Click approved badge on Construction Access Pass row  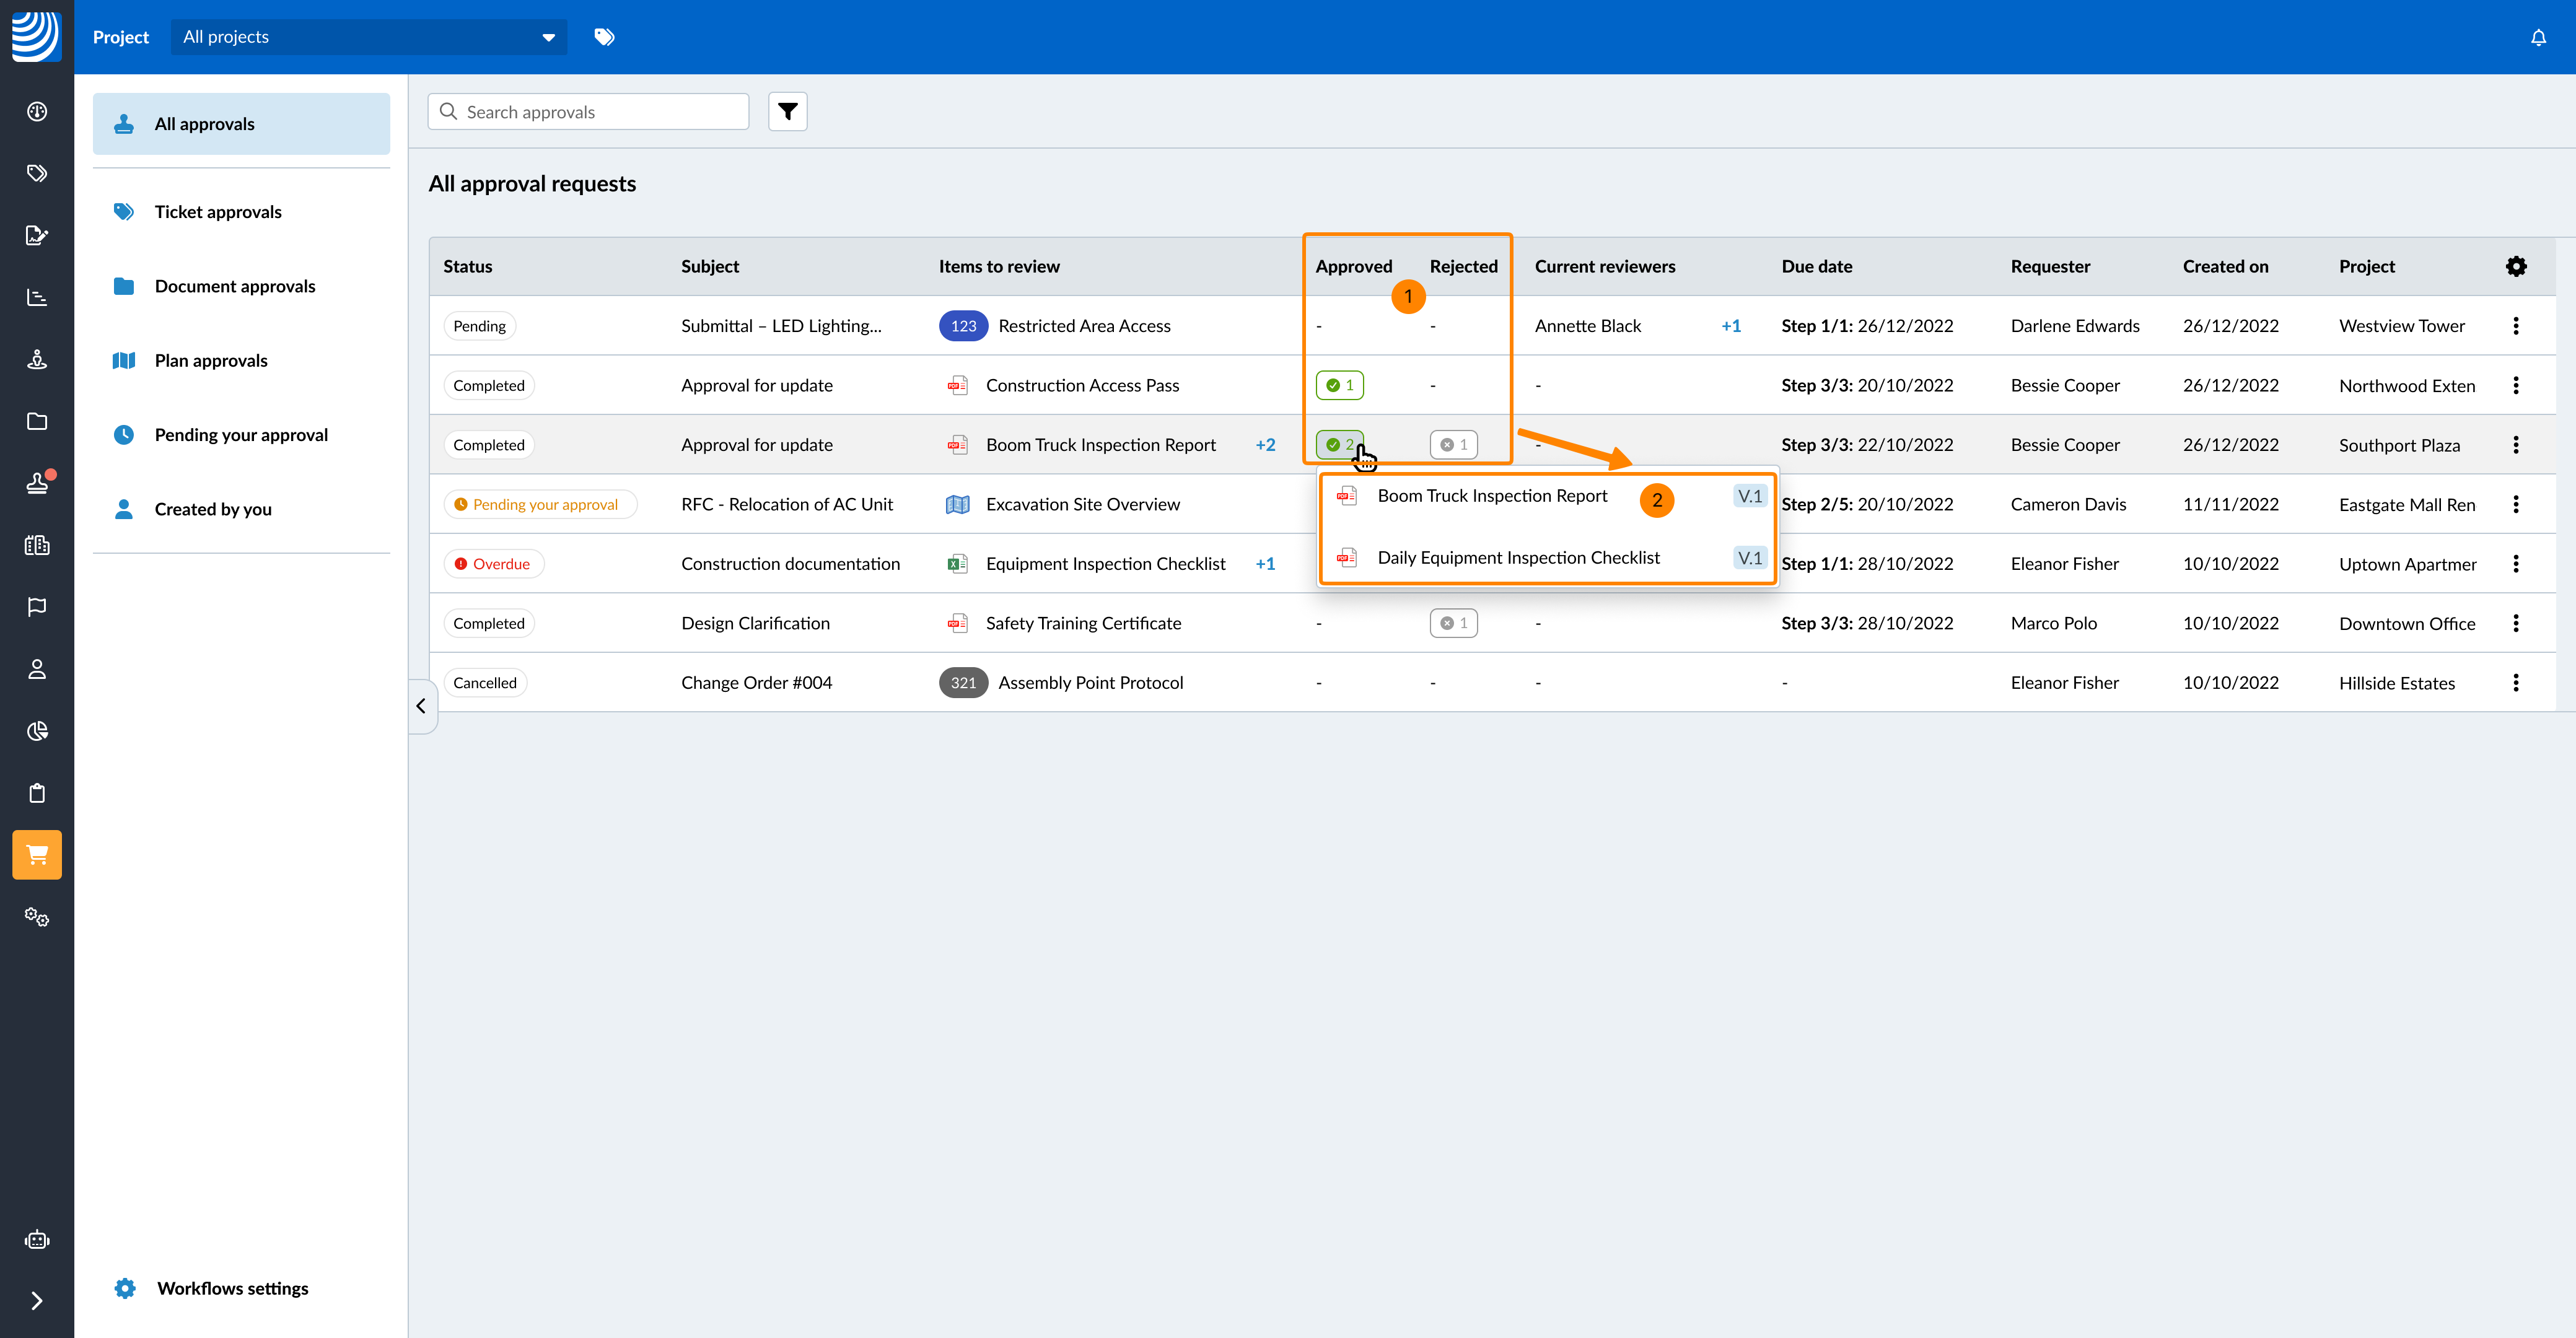tap(1339, 385)
